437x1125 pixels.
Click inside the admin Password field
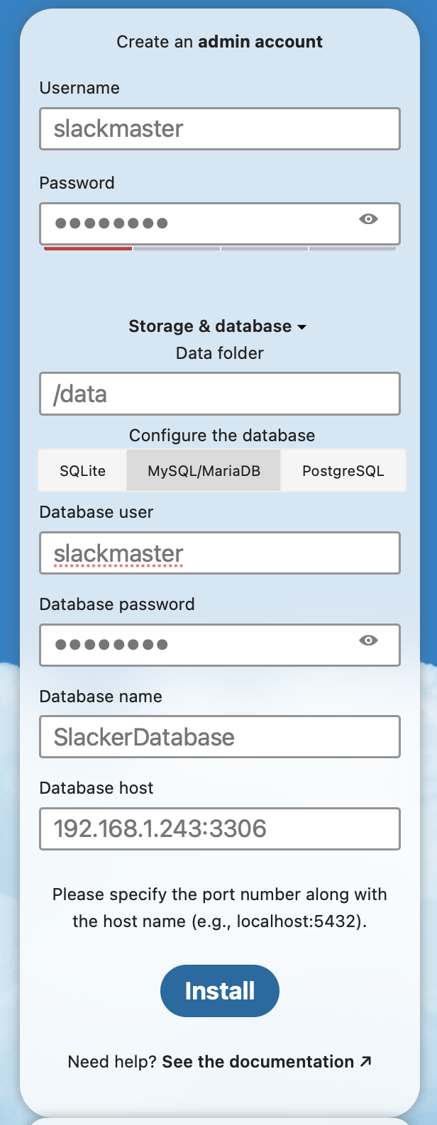click(199, 222)
